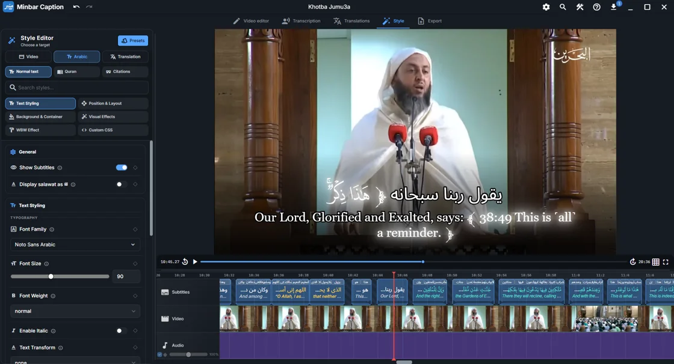Select the WBW Effect category
674x364 pixels.
(x=40, y=130)
